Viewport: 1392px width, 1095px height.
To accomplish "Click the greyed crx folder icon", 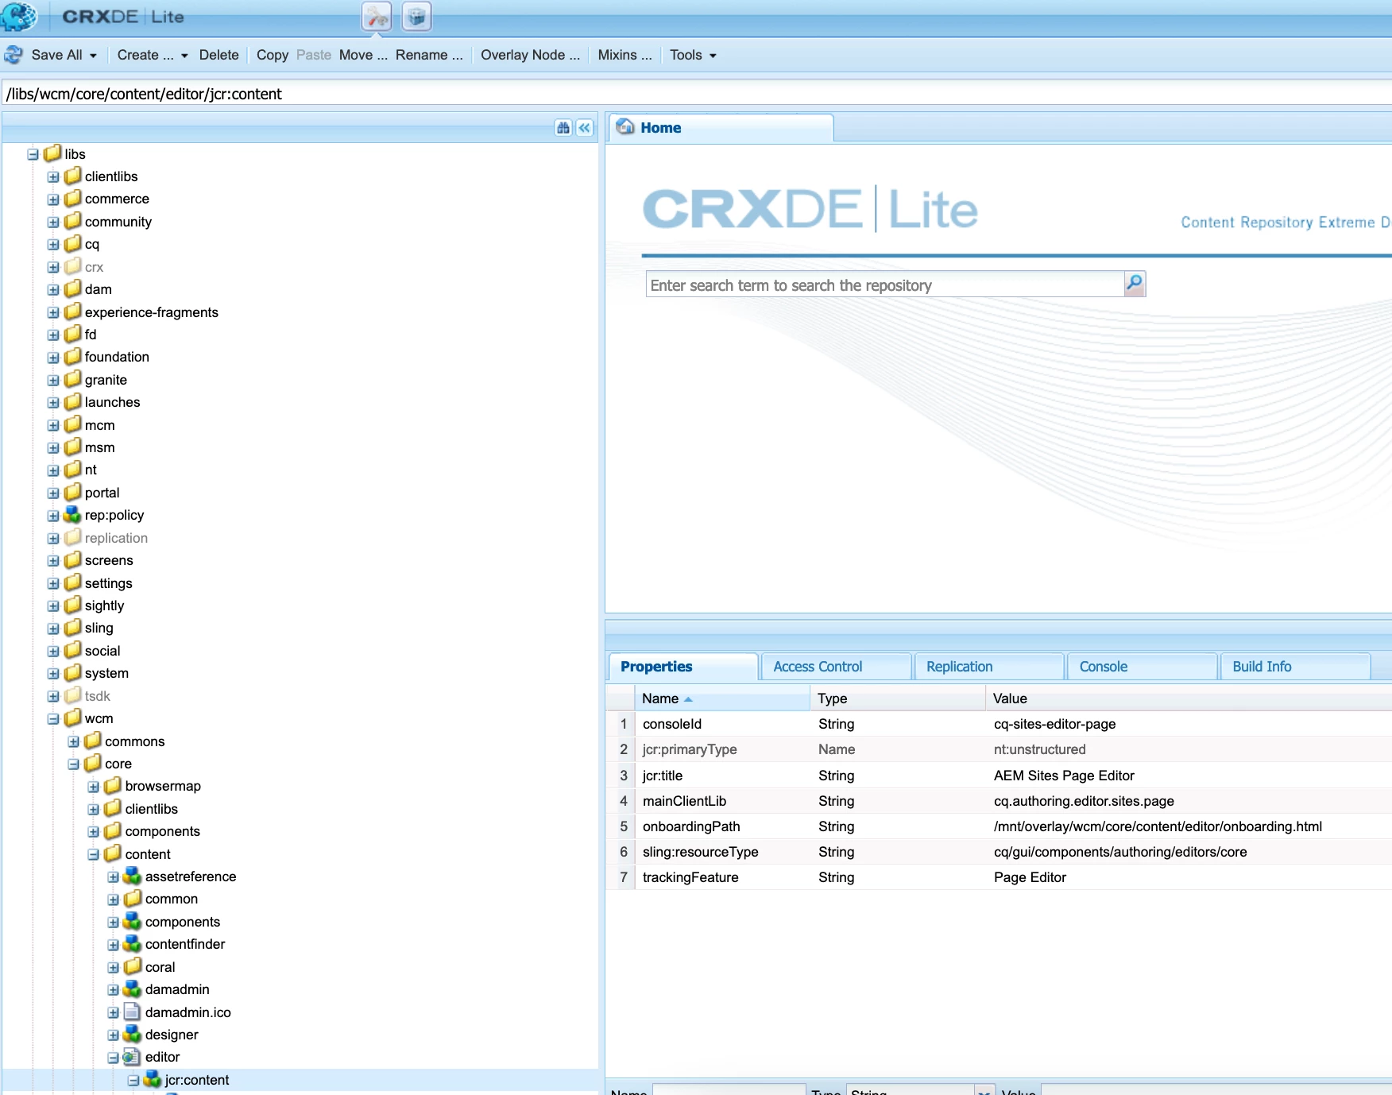I will point(72,266).
